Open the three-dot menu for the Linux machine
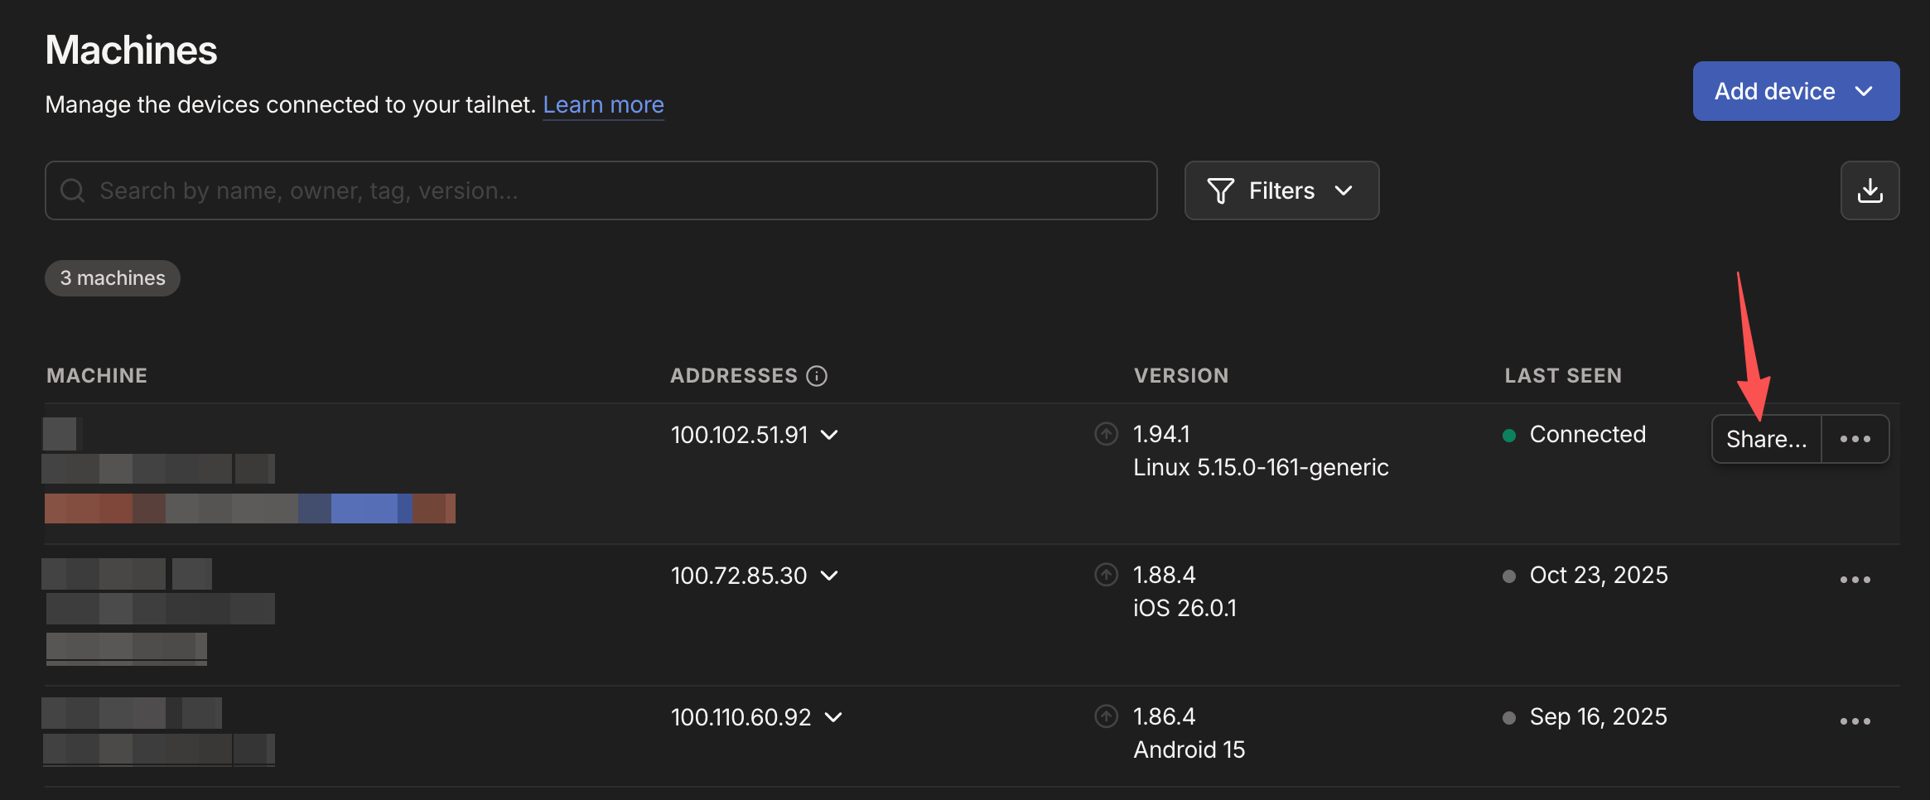This screenshot has height=800, width=1930. click(1855, 439)
